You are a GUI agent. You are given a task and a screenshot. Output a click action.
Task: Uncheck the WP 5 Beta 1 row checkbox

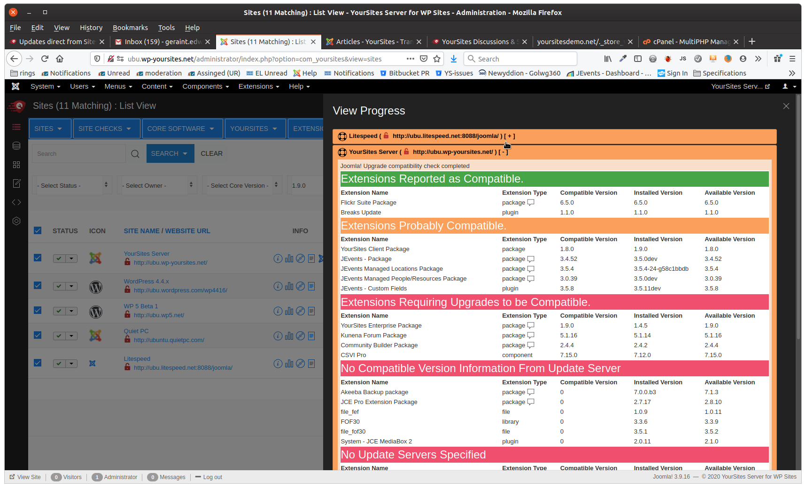click(x=38, y=310)
